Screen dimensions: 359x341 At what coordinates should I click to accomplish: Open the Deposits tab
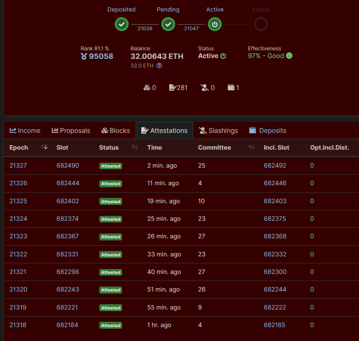268,130
